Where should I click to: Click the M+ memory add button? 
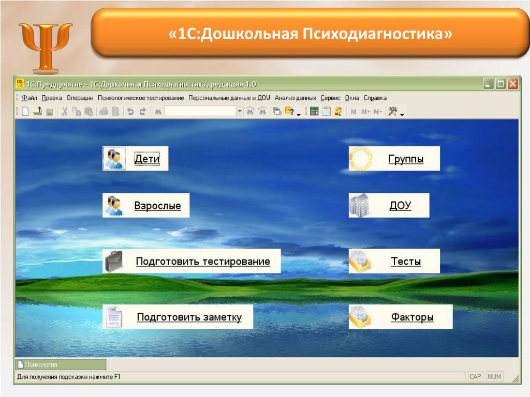click(365, 112)
